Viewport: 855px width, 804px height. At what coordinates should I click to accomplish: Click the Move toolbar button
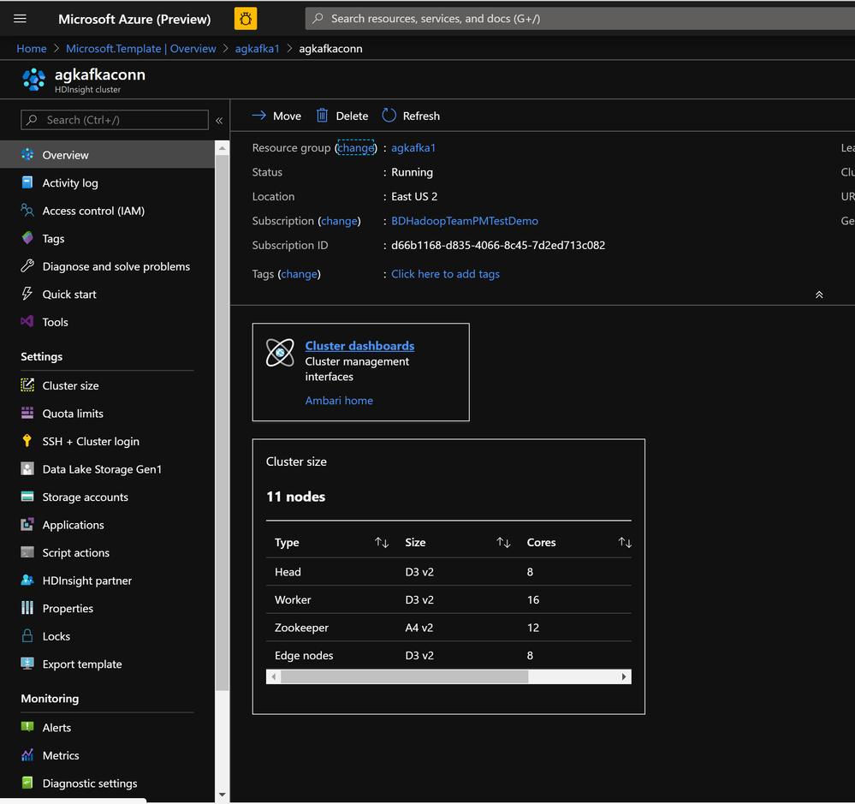[276, 116]
